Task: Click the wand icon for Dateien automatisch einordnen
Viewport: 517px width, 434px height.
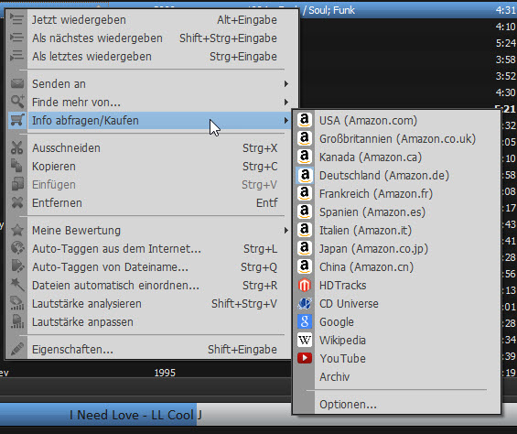Action: point(17,285)
